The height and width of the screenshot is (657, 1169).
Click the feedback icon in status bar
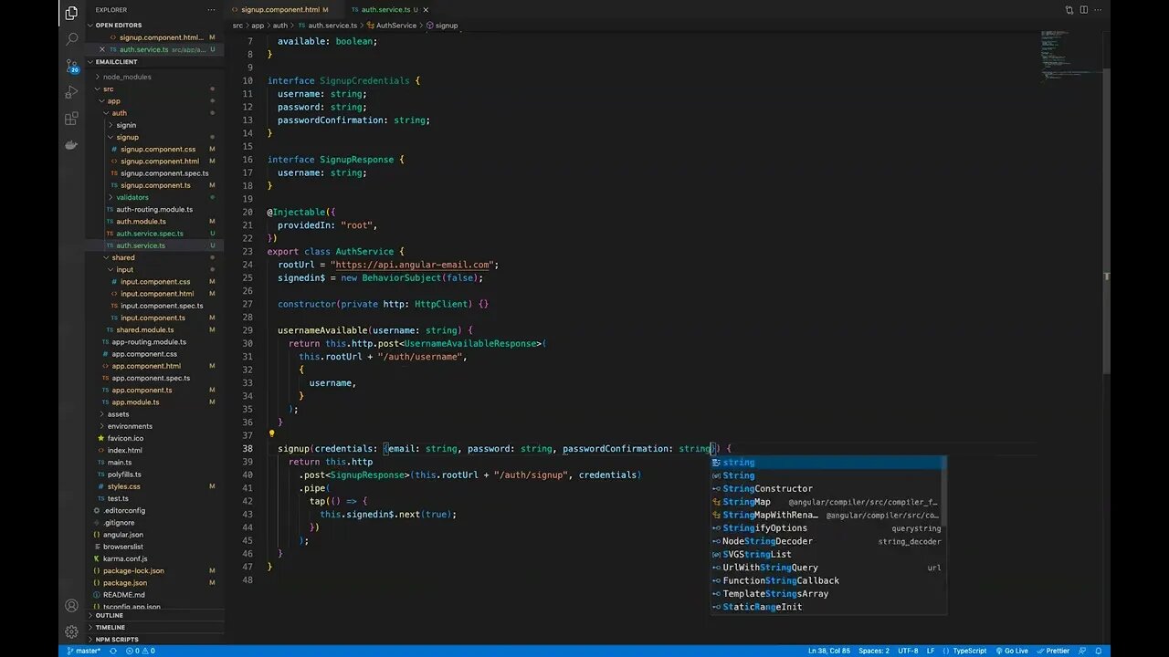point(1082,651)
